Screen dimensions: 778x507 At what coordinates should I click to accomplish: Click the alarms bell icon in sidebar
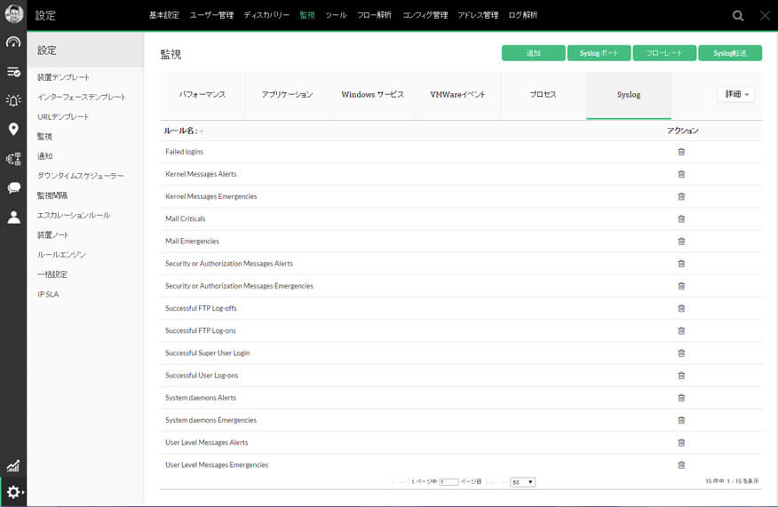click(x=13, y=100)
